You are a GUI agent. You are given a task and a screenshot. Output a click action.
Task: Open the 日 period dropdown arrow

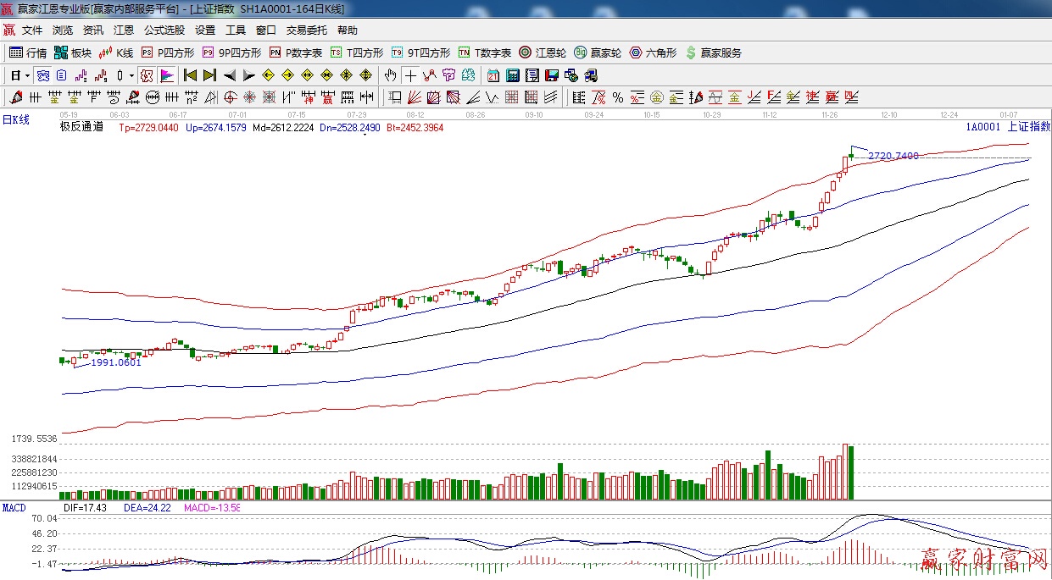(x=27, y=75)
